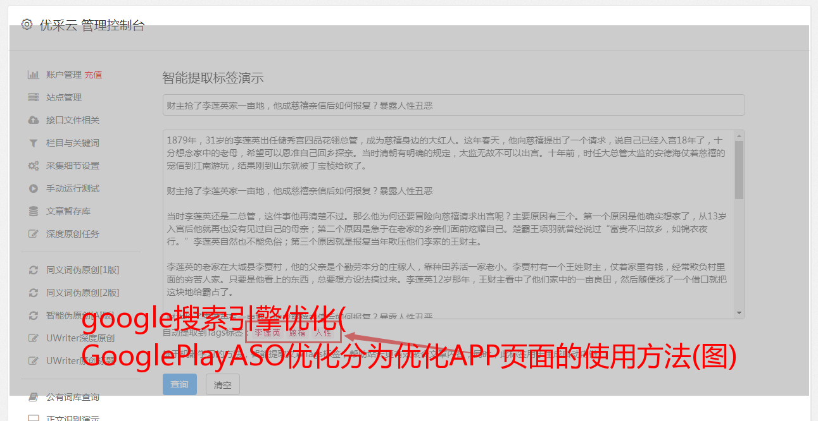
Task: Click the 清空 button
Action: point(223,384)
